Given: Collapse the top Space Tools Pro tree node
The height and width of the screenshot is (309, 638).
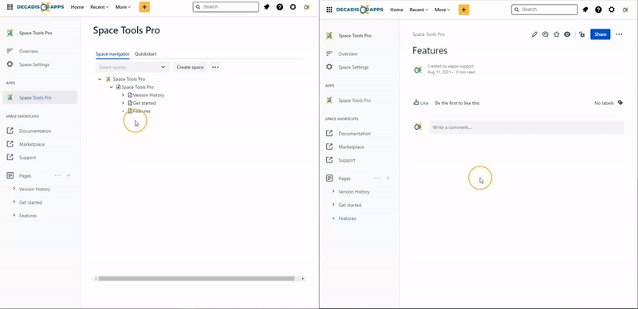Looking at the screenshot, I should (x=100, y=80).
